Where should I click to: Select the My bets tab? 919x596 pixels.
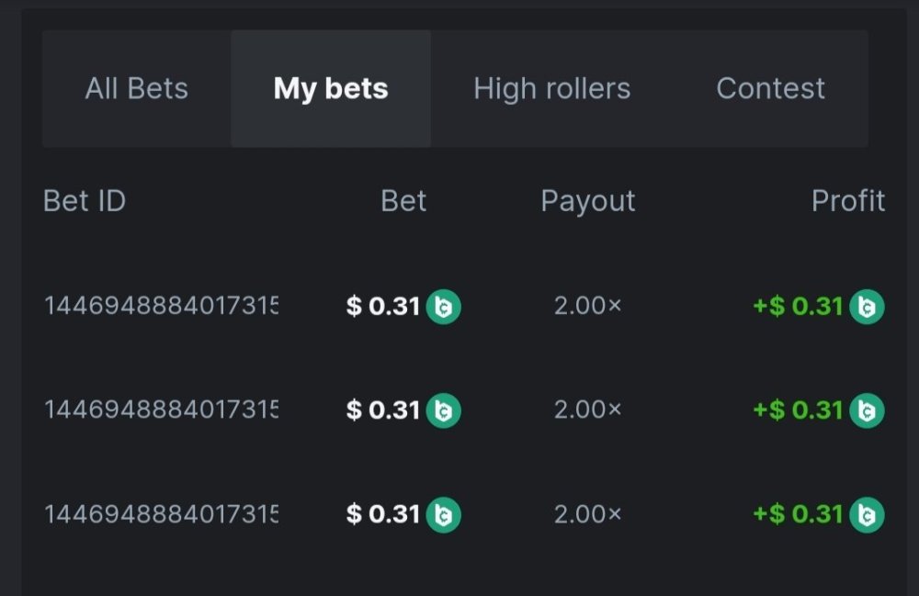331,89
